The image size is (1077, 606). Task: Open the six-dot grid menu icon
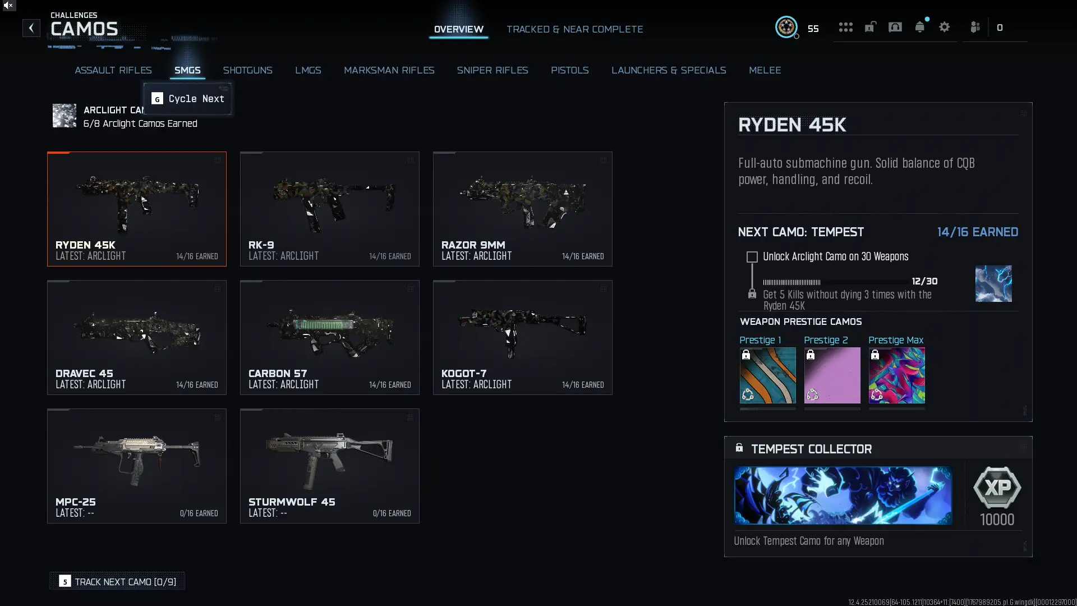[845, 27]
